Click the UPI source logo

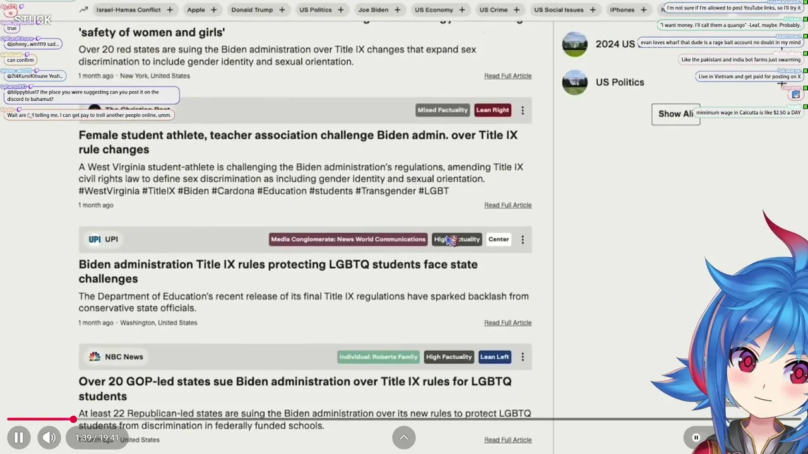(95, 240)
